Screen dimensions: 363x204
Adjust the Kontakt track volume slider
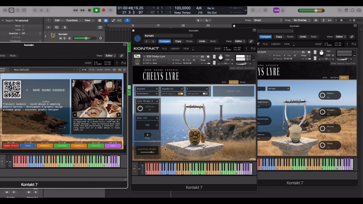(85, 38)
